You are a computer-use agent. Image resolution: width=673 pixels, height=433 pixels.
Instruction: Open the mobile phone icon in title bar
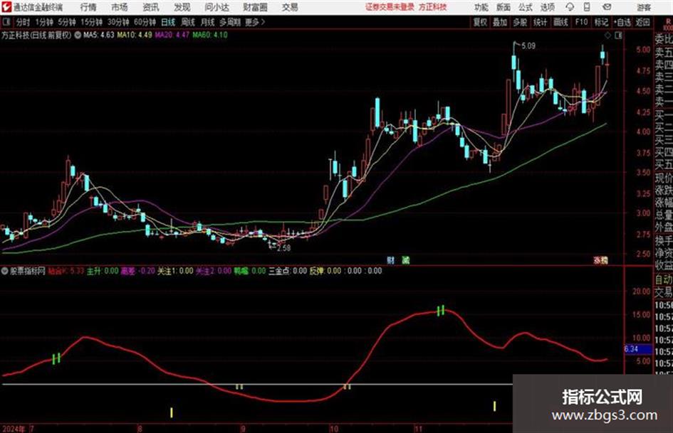click(587, 7)
